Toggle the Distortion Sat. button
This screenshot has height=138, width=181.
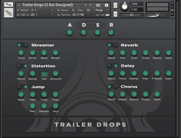[44, 74]
